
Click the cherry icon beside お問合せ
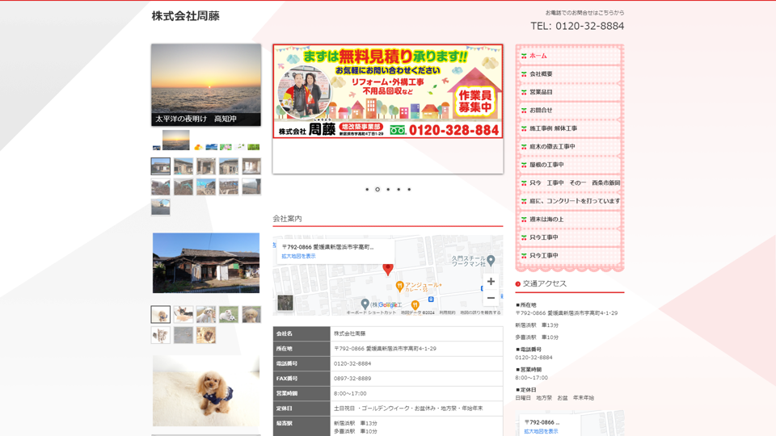pos(524,111)
